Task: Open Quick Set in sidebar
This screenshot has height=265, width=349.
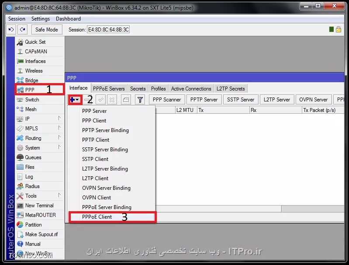Action: (40, 42)
